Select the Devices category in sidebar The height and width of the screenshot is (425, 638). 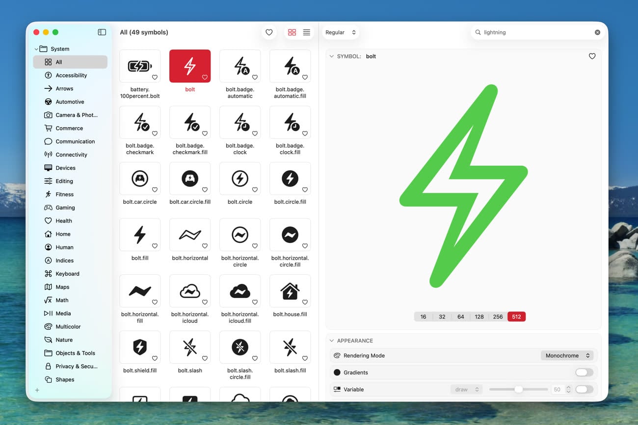[x=65, y=167]
